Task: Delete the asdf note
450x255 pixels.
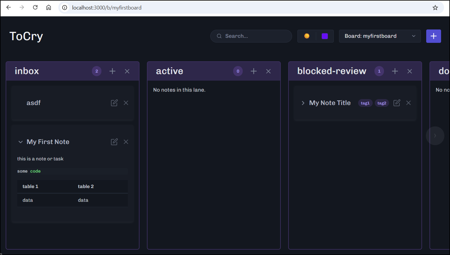Action: point(126,103)
